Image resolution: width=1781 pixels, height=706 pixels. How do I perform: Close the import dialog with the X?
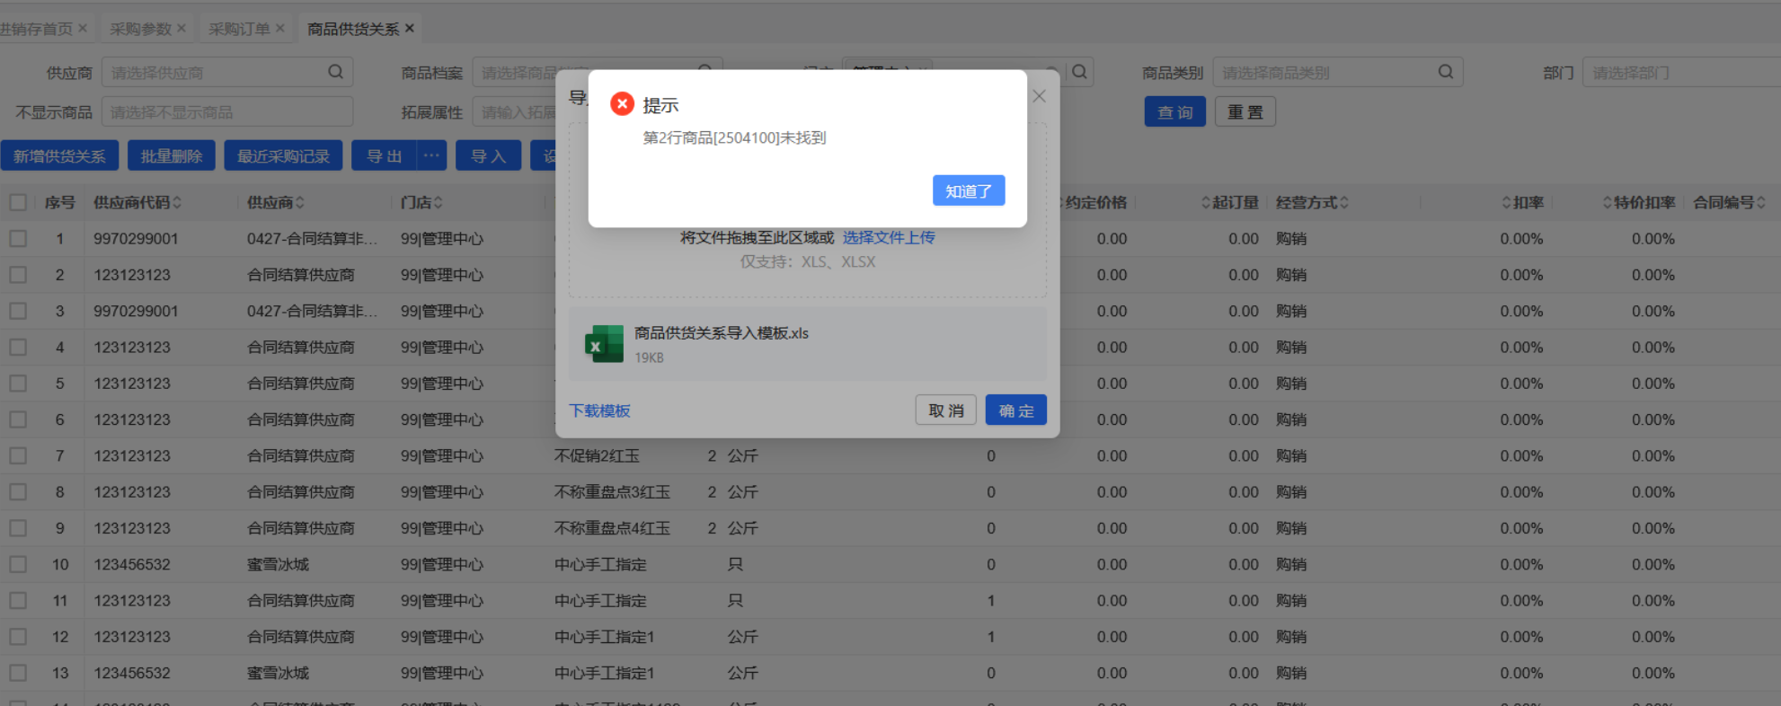pyautogui.click(x=1039, y=96)
